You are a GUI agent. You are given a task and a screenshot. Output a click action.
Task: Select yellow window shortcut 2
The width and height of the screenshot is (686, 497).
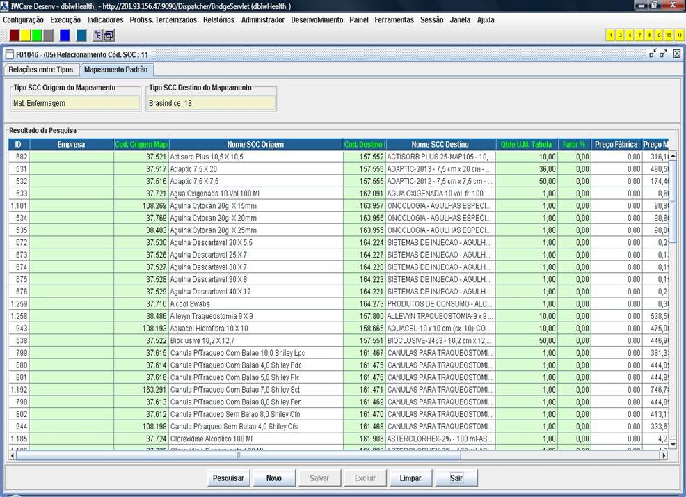(x=620, y=35)
